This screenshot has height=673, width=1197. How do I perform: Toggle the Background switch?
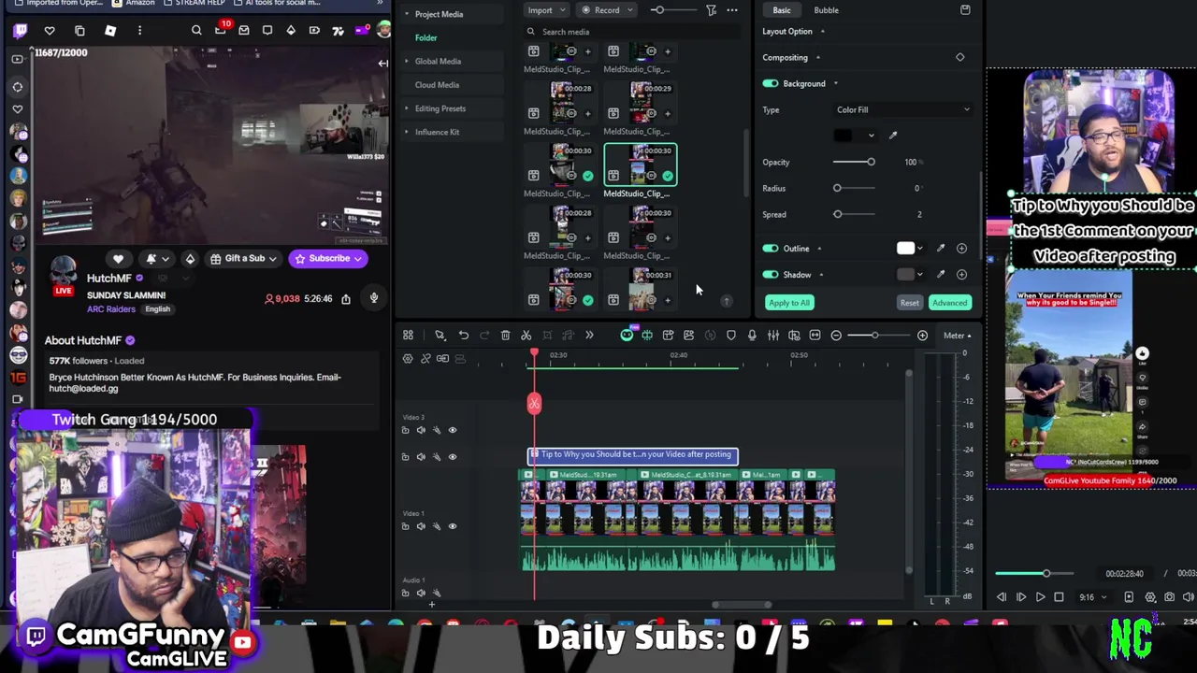(771, 84)
